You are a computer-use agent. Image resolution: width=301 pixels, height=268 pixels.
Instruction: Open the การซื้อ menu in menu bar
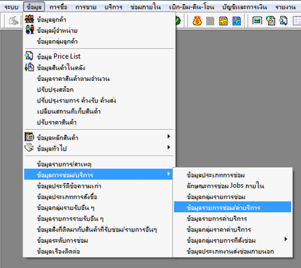pyautogui.click(x=58, y=7)
